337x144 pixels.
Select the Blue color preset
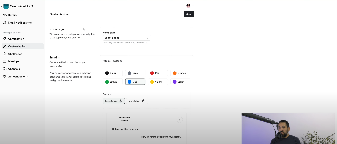tap(135, 82)
